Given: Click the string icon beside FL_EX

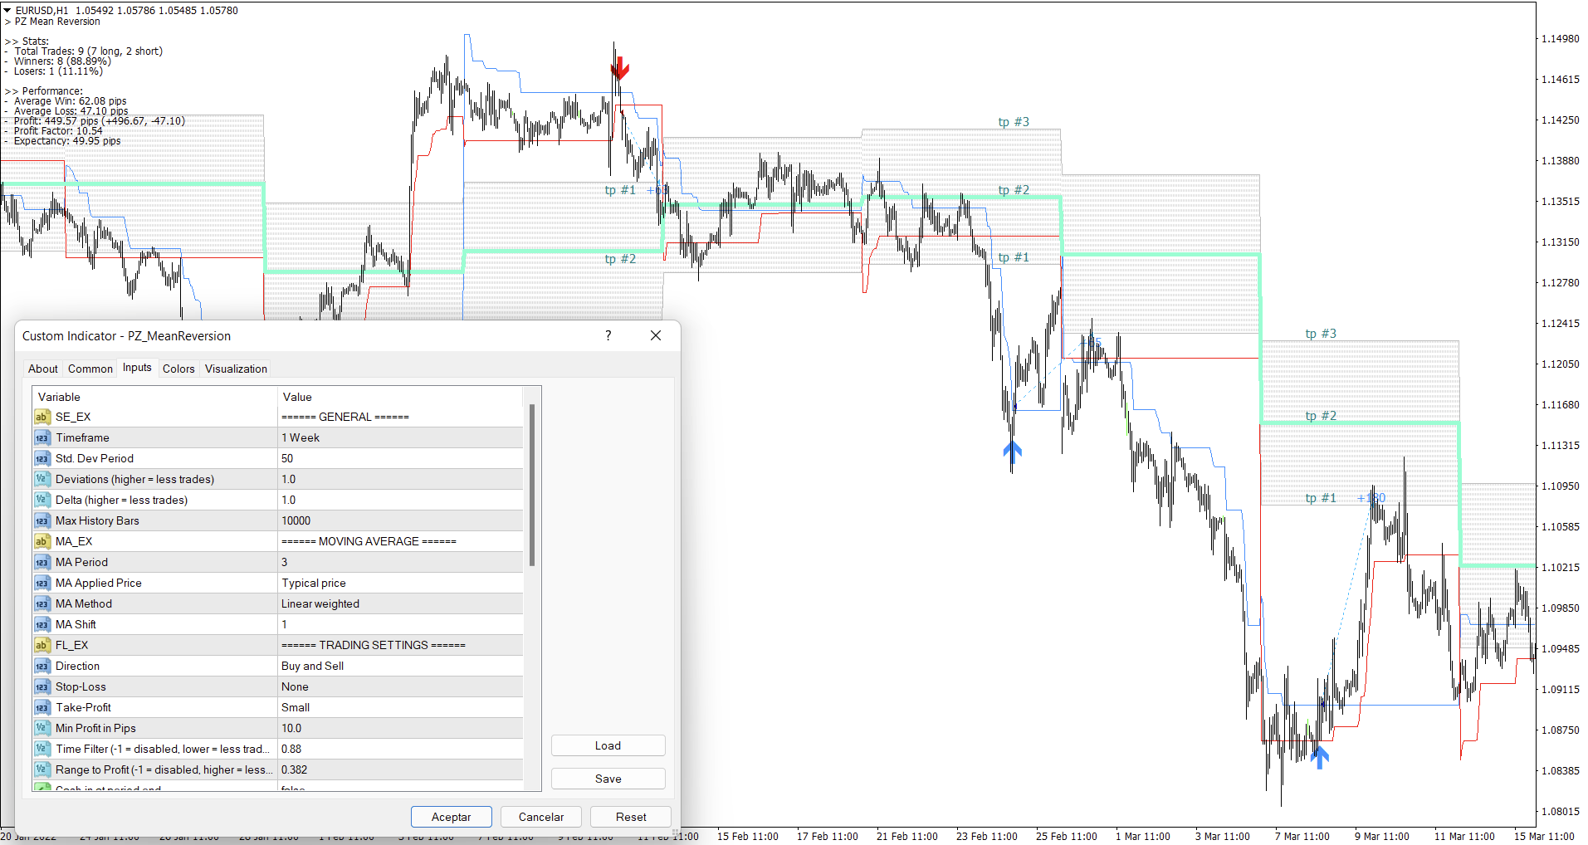Looking at the screenshot, I should click(x=42, y=645).
